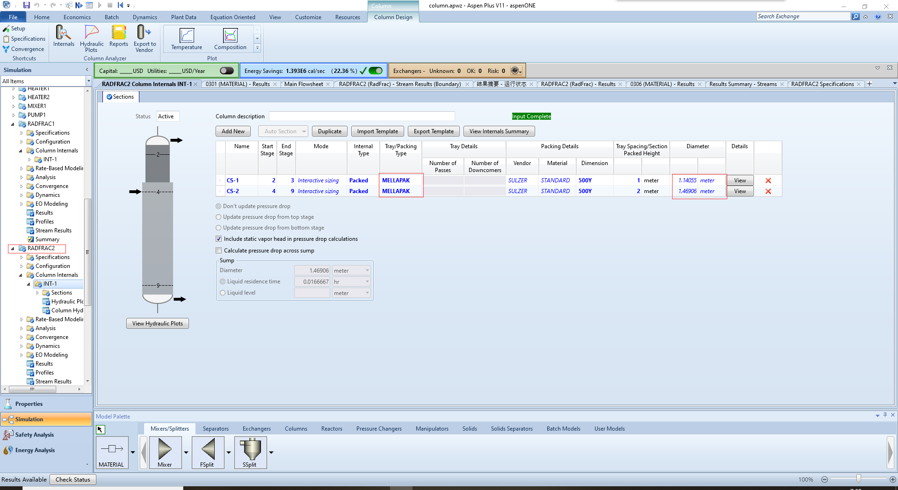Open Specifications shortcut in ribbon
Screen dimensions: 898x490
click(24, 39)
